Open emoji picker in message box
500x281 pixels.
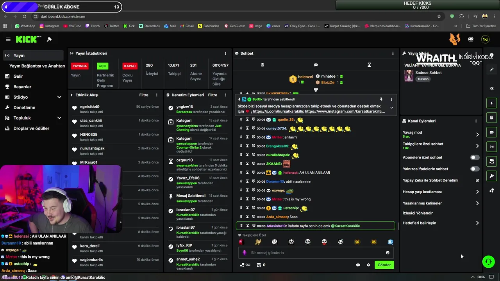pyautogui.click(x=387, y=253)
